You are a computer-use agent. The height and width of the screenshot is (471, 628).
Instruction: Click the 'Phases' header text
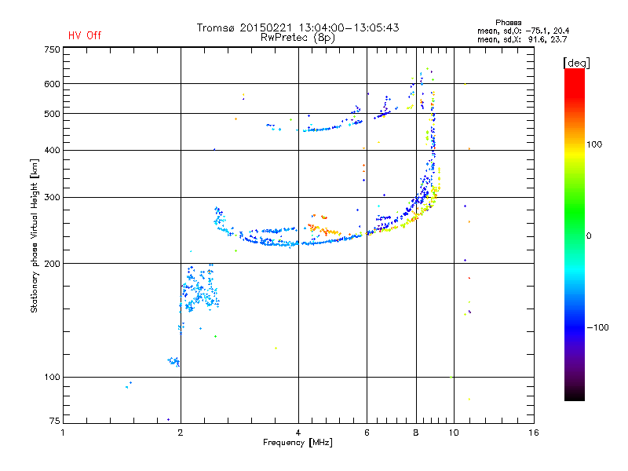[508, 23]
